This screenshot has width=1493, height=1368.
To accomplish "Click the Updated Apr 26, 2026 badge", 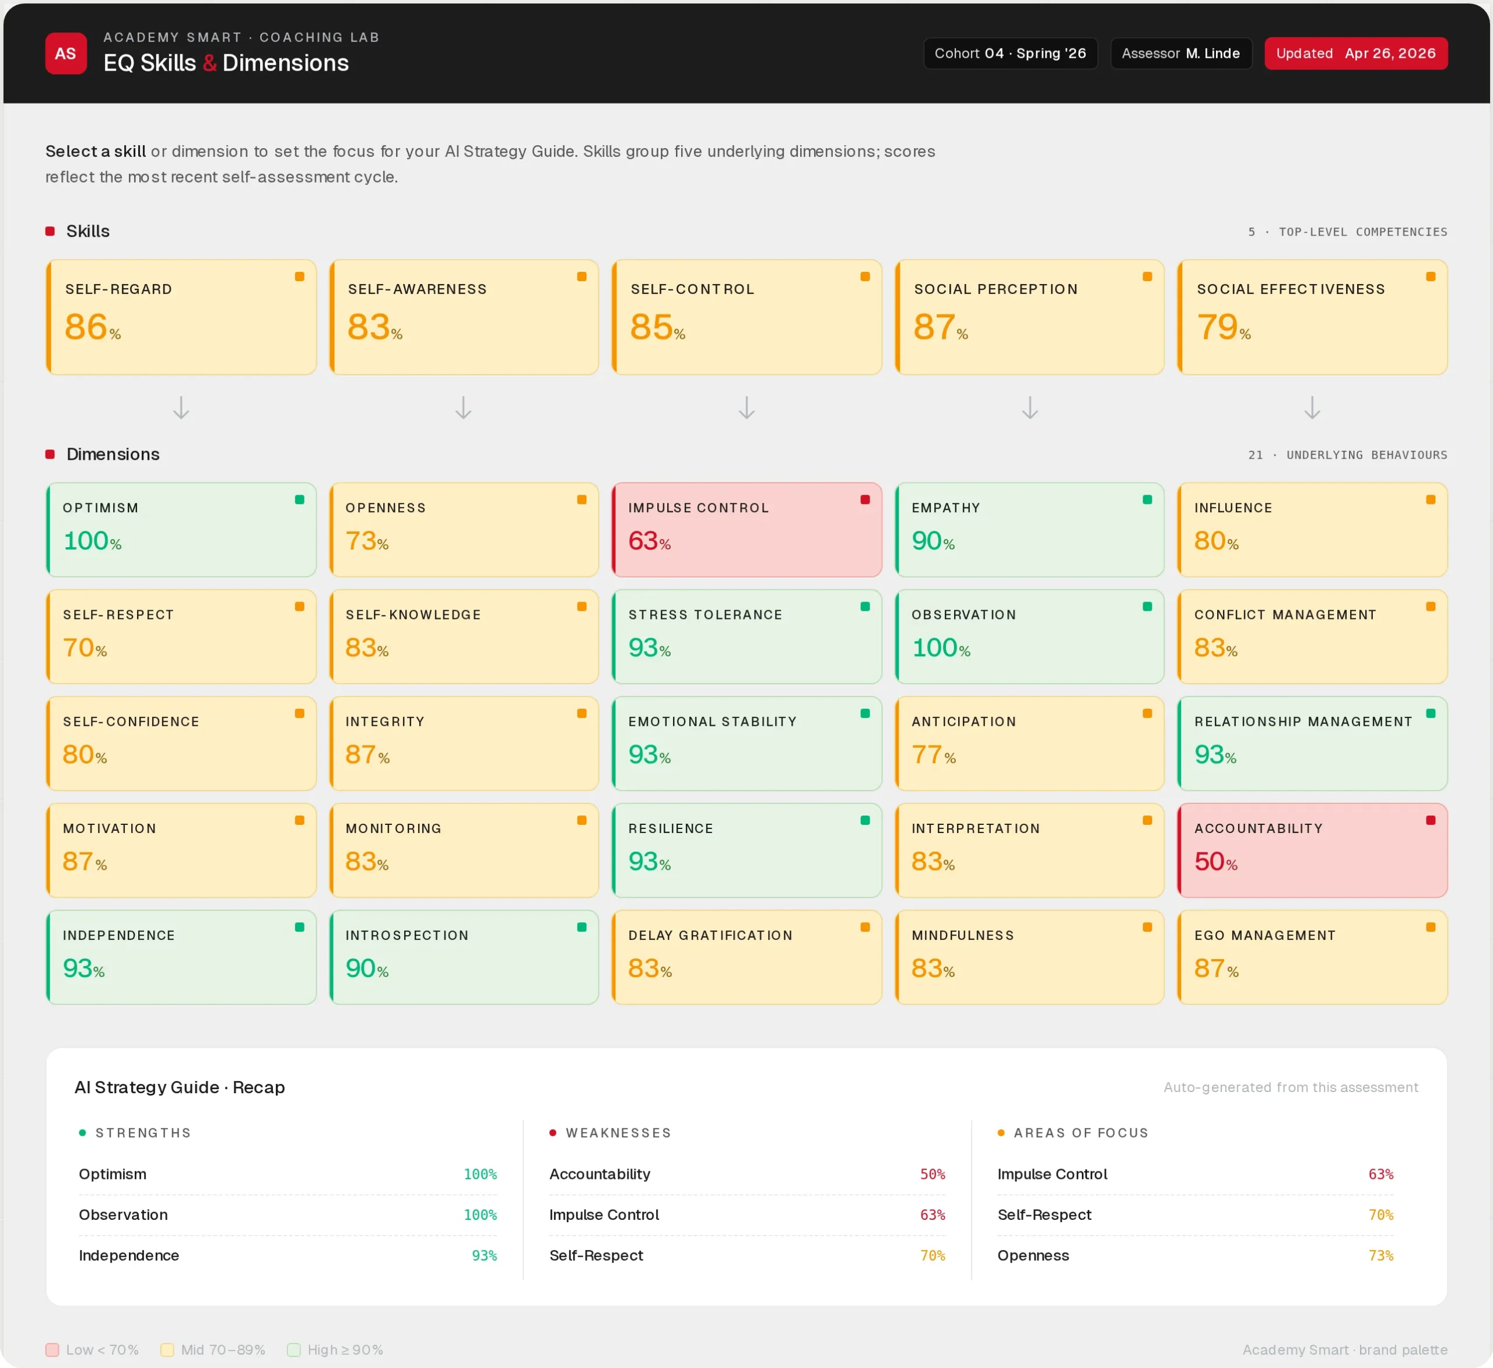I will click(x=1355, y=53).
